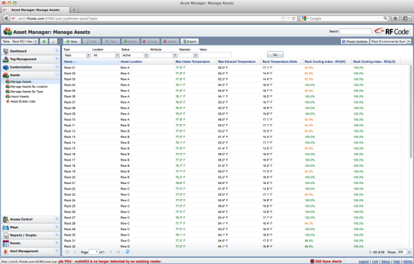Image resolution: width=414 pixels, height=264 pixels.
Task: Sort by the Name column header
Action: click(91, 61)
